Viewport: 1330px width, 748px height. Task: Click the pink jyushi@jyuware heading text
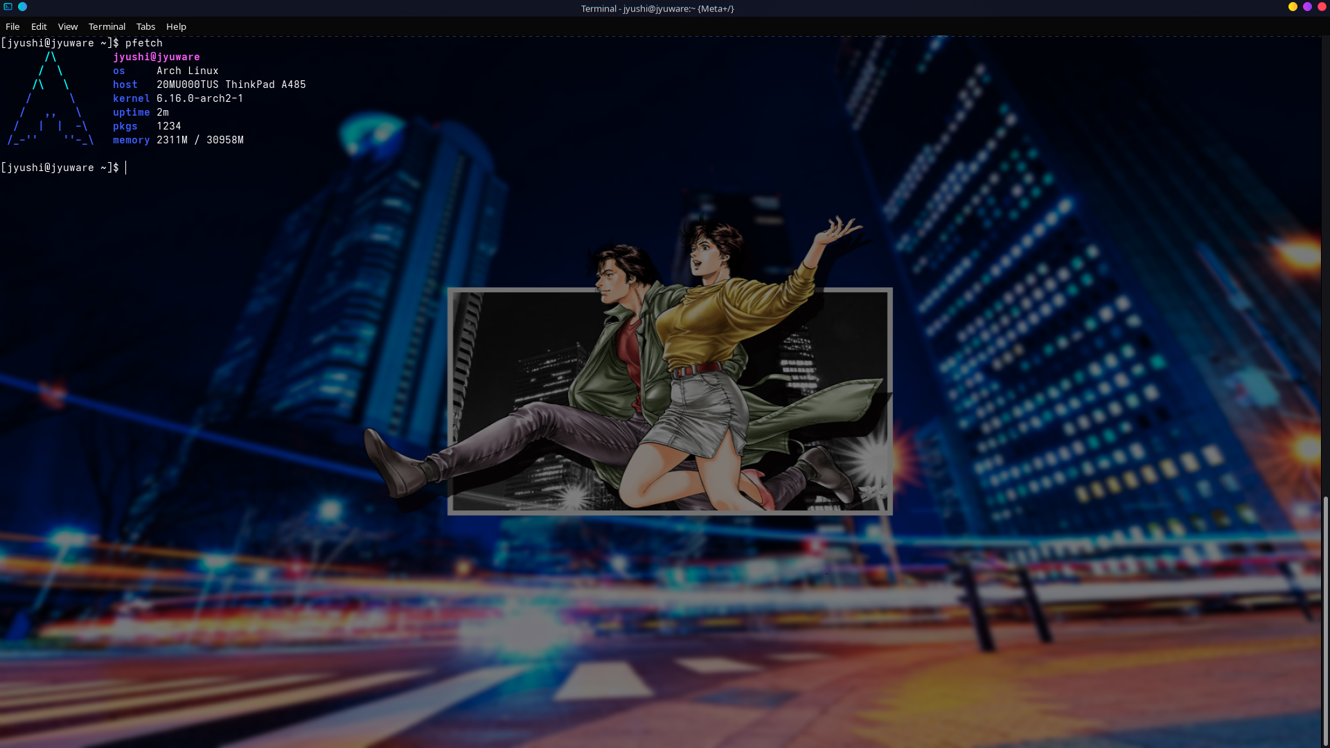click(157, 57)
